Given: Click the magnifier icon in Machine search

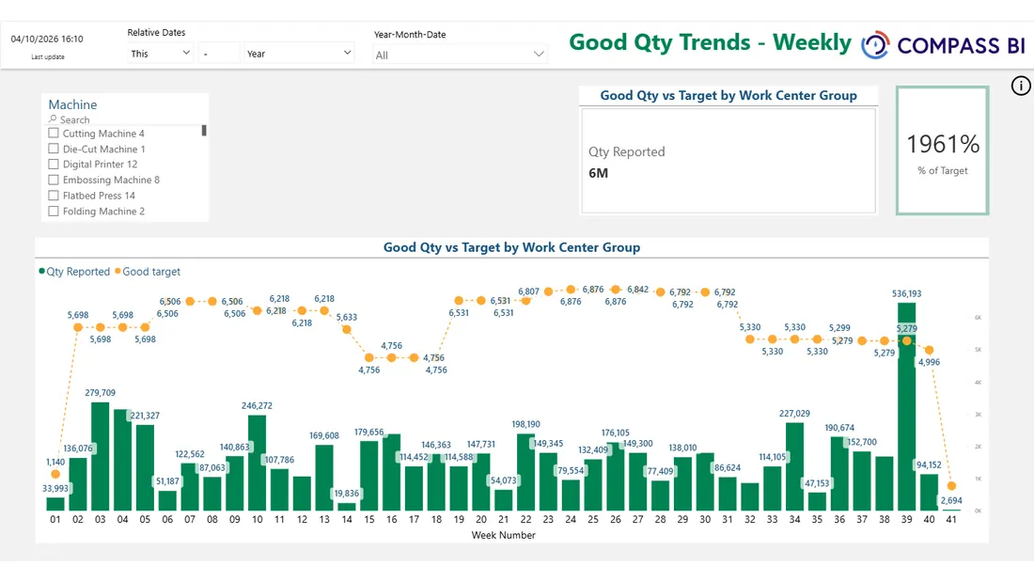Looking at the screenshot, I should pyautogui.click(x=53, y=119).
